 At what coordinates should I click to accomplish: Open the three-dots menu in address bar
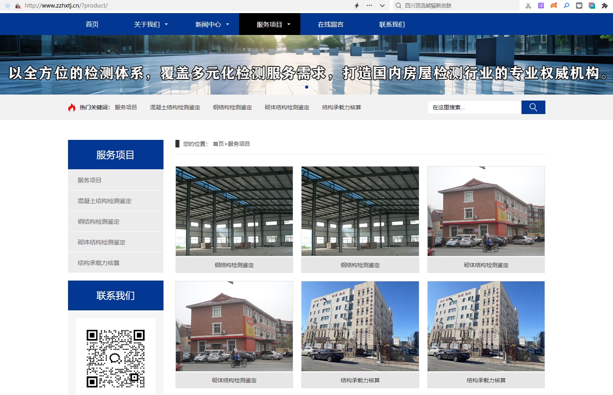pyautogui.click(x=369, y=6)
